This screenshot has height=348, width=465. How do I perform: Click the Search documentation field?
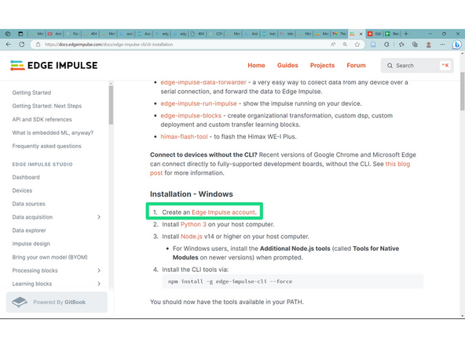point(417,65)
